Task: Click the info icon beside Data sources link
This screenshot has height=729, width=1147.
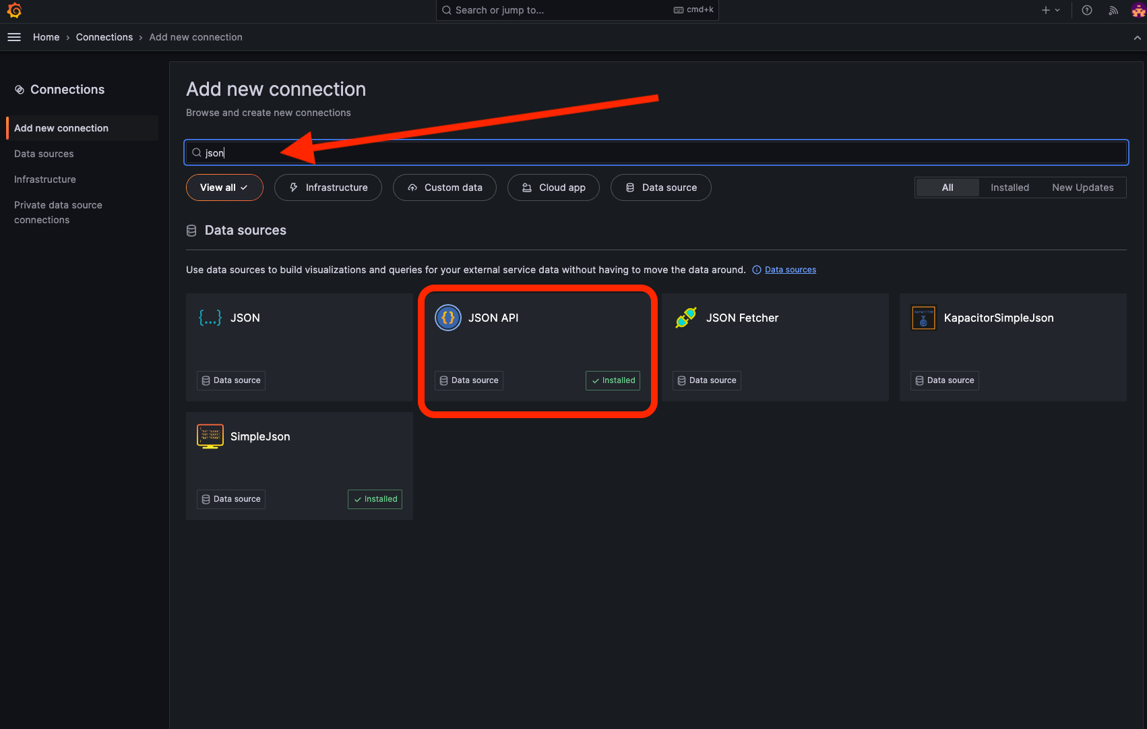Action: [x=757, y=270]
